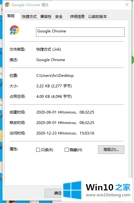Click the 描述: label
Image resolution: width=134 pixels, height=203 pixels.
click(x=14, y=60)
